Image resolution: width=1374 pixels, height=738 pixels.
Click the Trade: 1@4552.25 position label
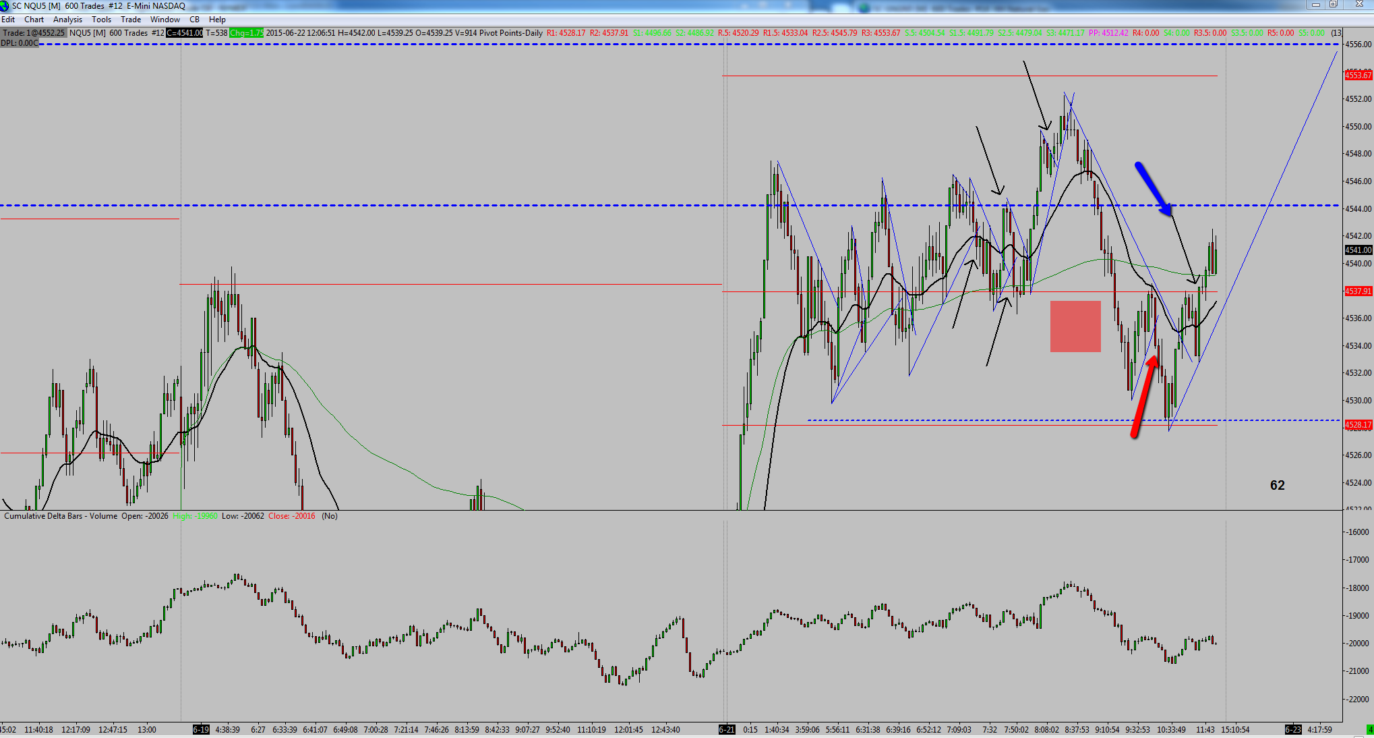click(34, 33)
